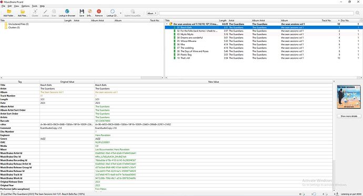
Task: Click the Add Files toolbar icon
Action: (x=23, y=12)
